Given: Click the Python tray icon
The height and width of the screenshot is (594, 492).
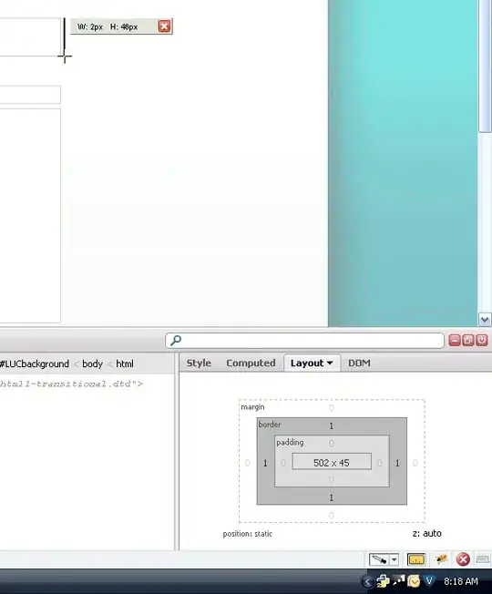Looking at the screenshot, I should pos(383,580).
